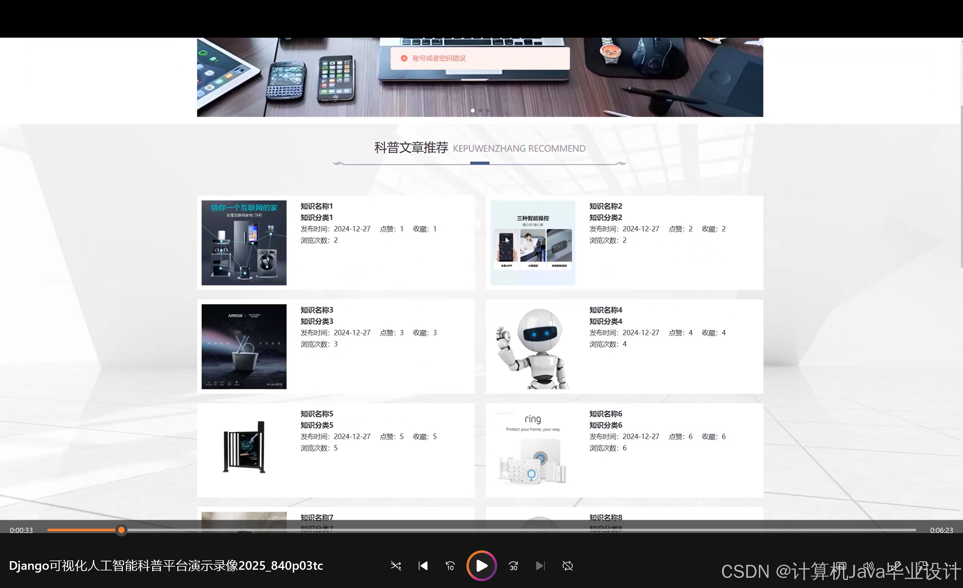Click category label 知识分类3

coord(317,321)
